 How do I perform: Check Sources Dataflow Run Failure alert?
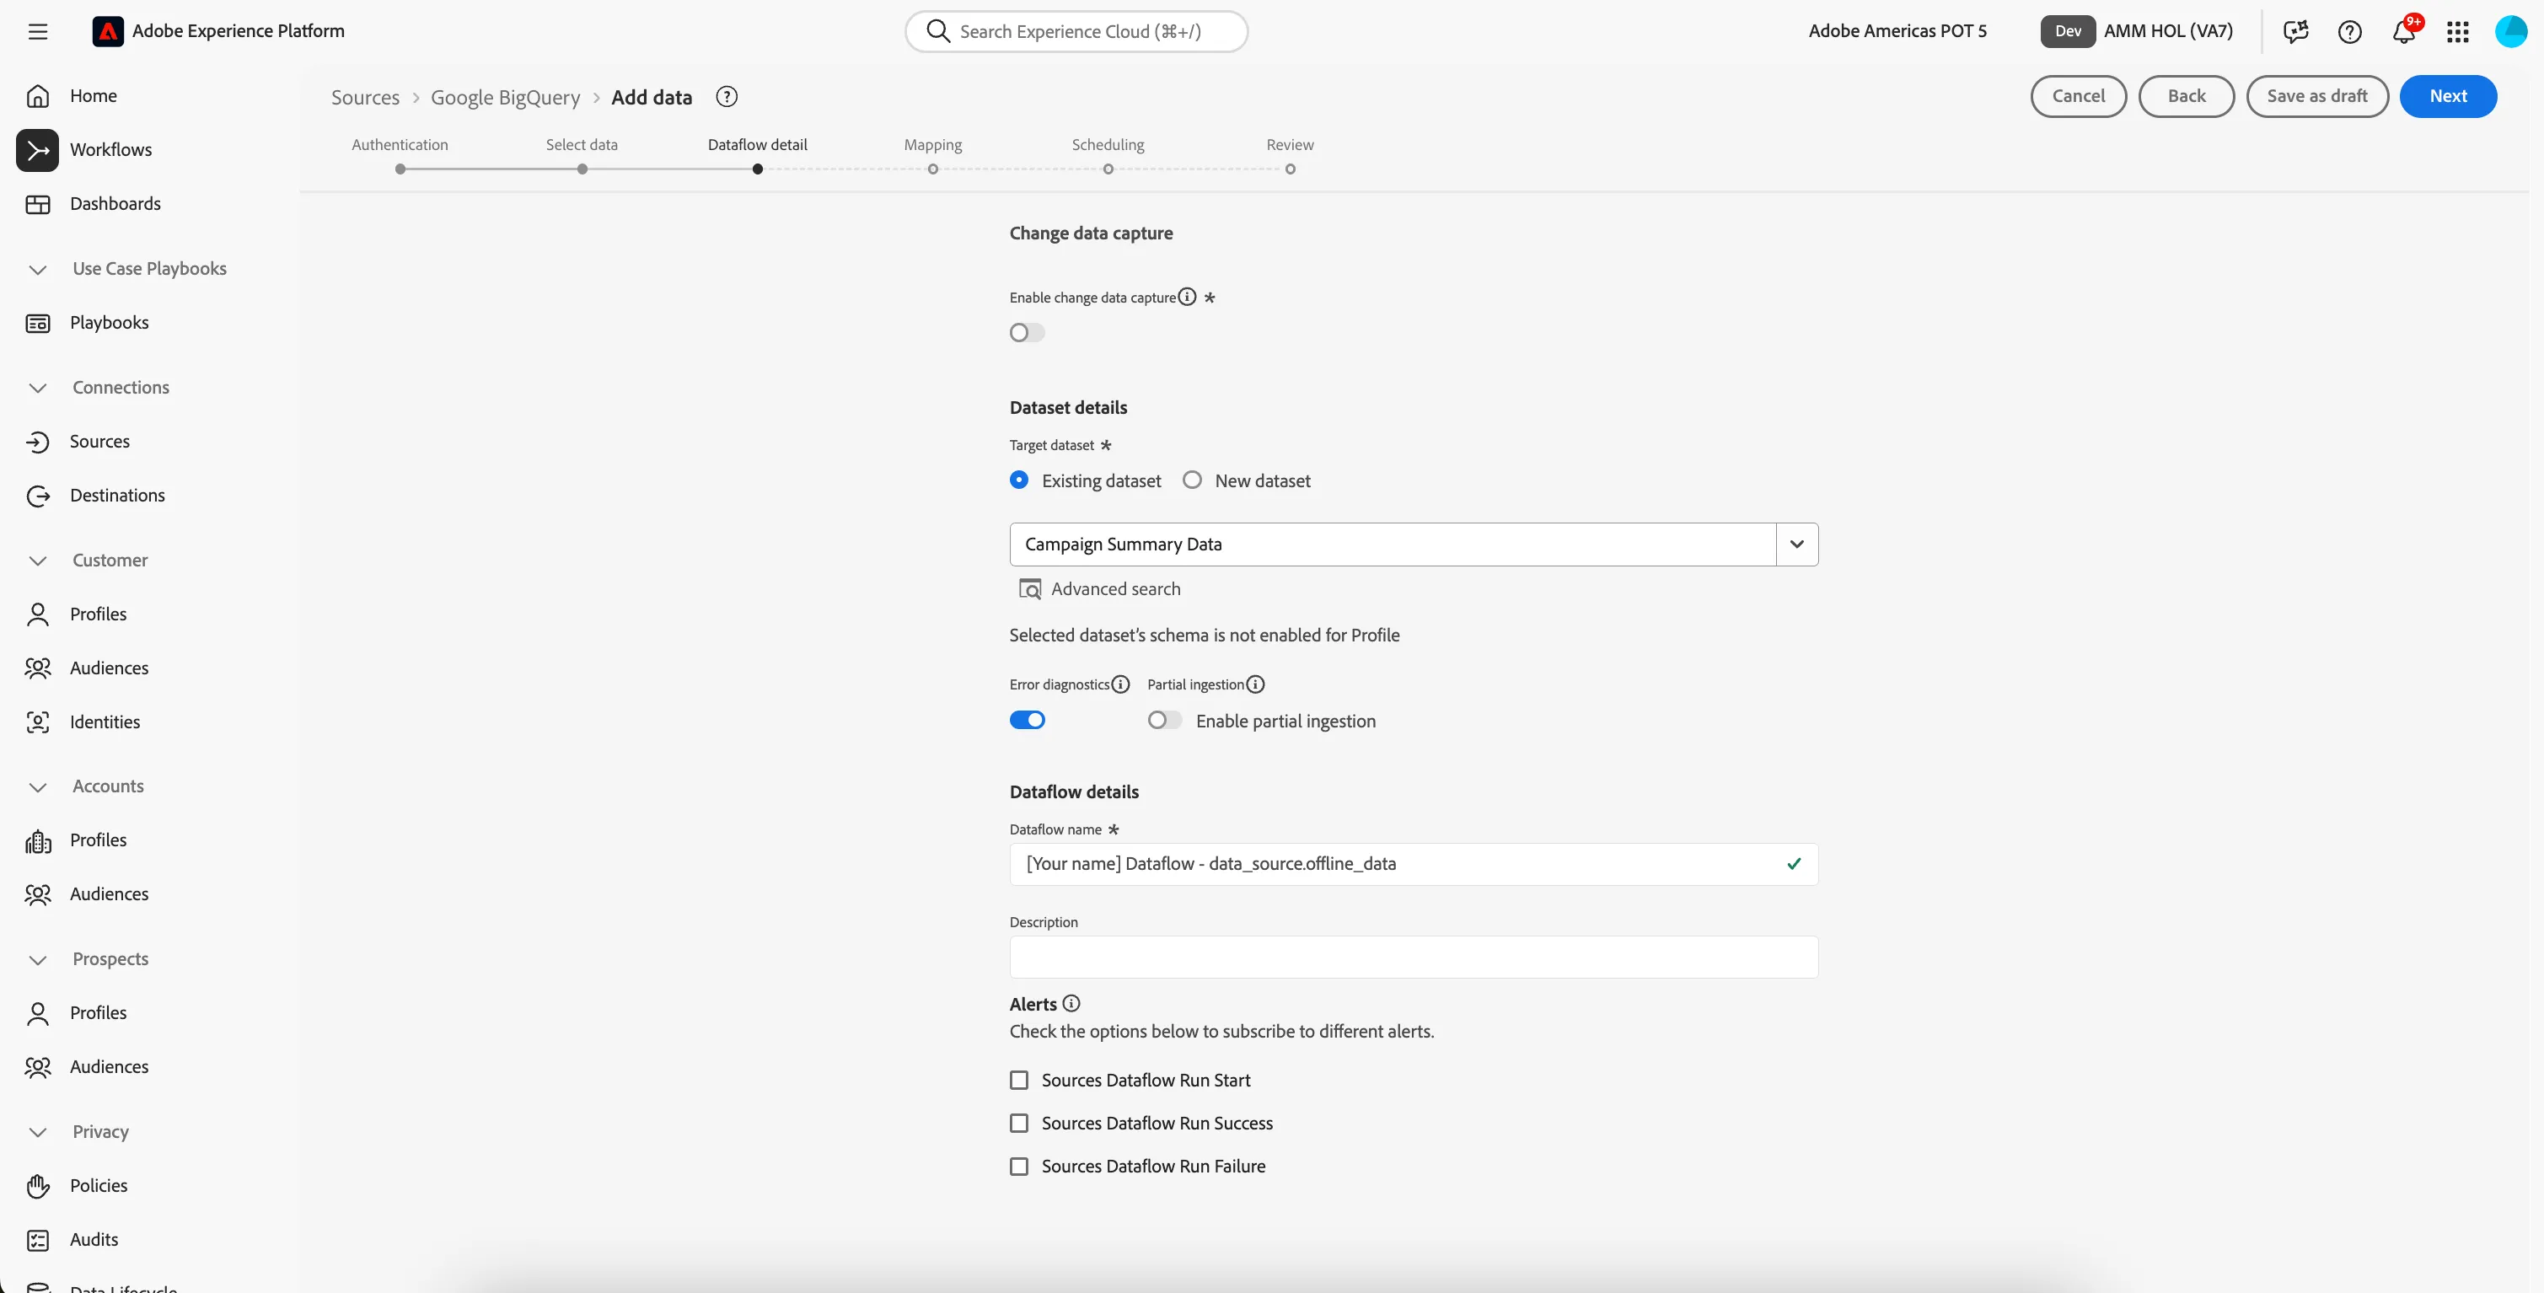click(1019, 1167)
